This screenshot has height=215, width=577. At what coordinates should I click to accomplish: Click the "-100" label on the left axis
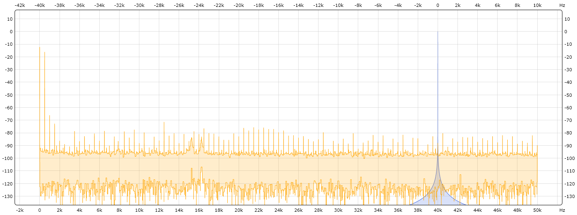click(9, 158)
